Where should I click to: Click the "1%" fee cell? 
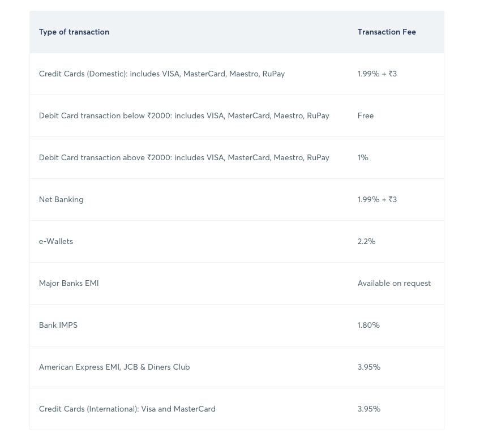(363, 158)
